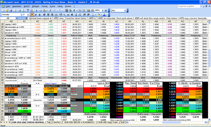211x127 pixels.
Task: Click the vertical scrollbar down arrow
Action: click(209, 120)
